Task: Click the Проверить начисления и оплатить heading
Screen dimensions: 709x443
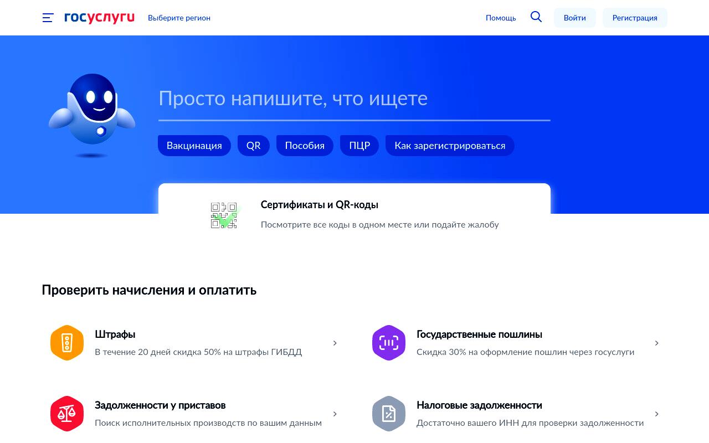Action: pyautogui.click(x=149, y=290)
